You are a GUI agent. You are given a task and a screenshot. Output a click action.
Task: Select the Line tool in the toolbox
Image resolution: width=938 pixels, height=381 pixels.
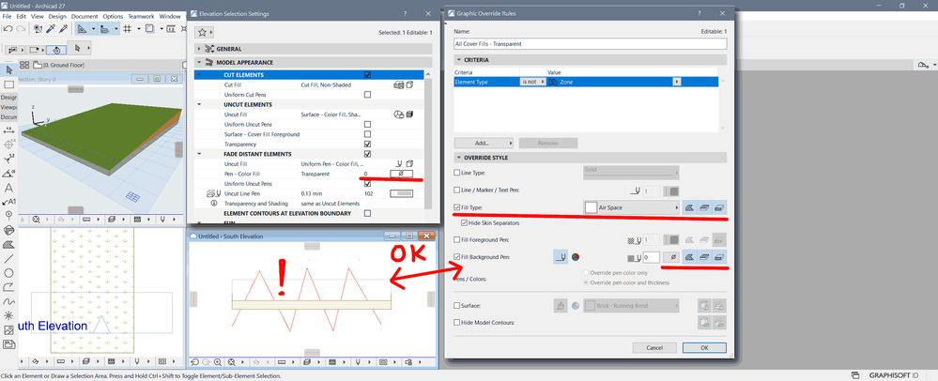pos(8,258)
